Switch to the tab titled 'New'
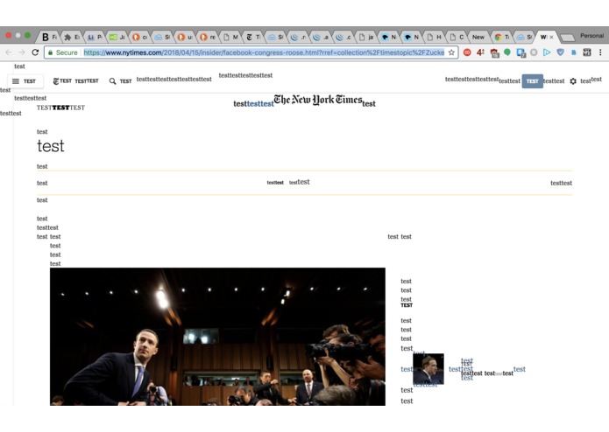 [479, 38]
